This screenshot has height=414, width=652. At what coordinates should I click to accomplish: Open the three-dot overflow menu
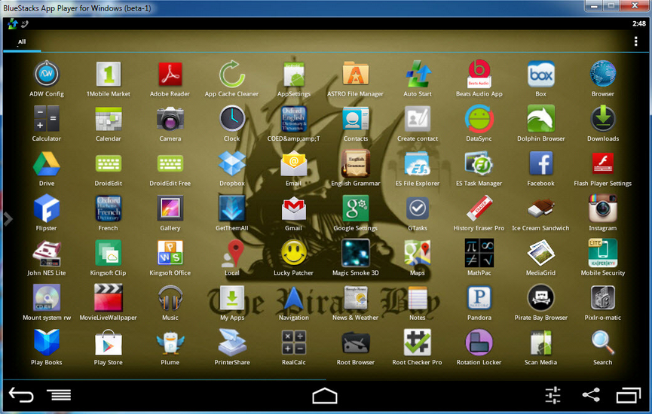click(x=635, y=41)
